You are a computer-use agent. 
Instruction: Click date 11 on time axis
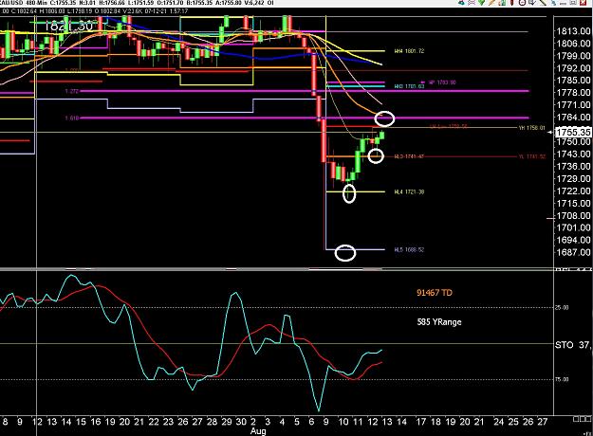pyautogui.click(x=358, y=422)
